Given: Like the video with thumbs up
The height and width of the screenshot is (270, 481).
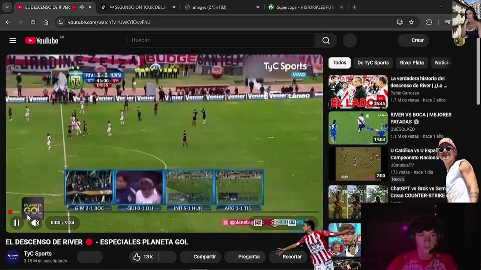Looking at the screenshot, I should [x=143, y=257].
